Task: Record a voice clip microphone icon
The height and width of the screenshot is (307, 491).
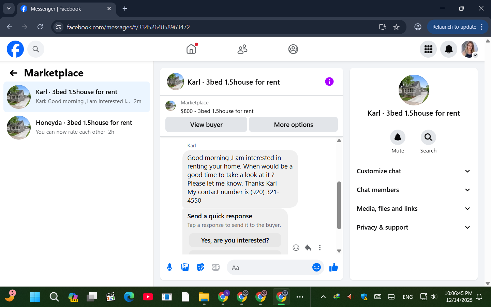Action: 169,267
